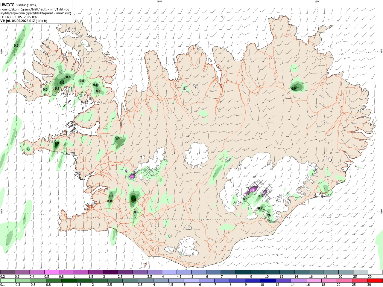Select the 20 mm pink rain scale swatch
383x287 pixels.
345,280
